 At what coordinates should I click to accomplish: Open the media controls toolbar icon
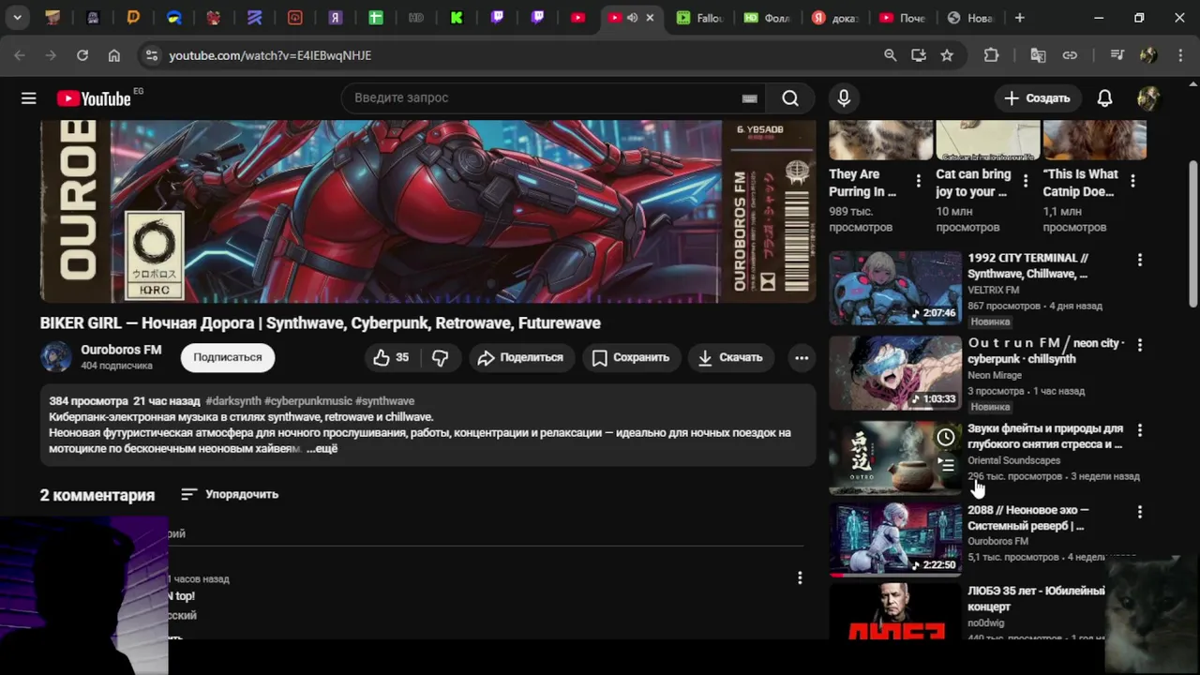click(x=1117, y=55)
